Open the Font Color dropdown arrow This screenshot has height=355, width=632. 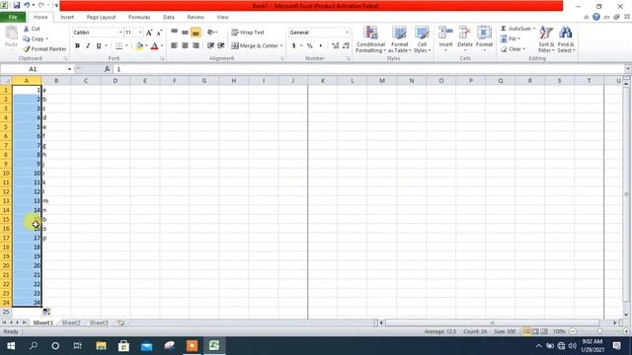pos(162,46)
